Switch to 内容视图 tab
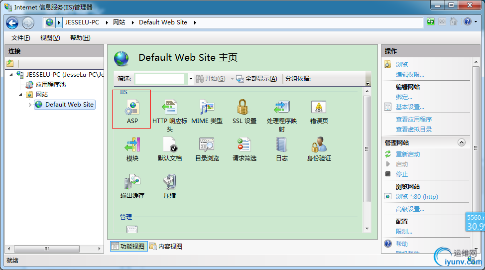Viewport: 485px width, 270px height. pyautogui.click(x=166, y=246)
